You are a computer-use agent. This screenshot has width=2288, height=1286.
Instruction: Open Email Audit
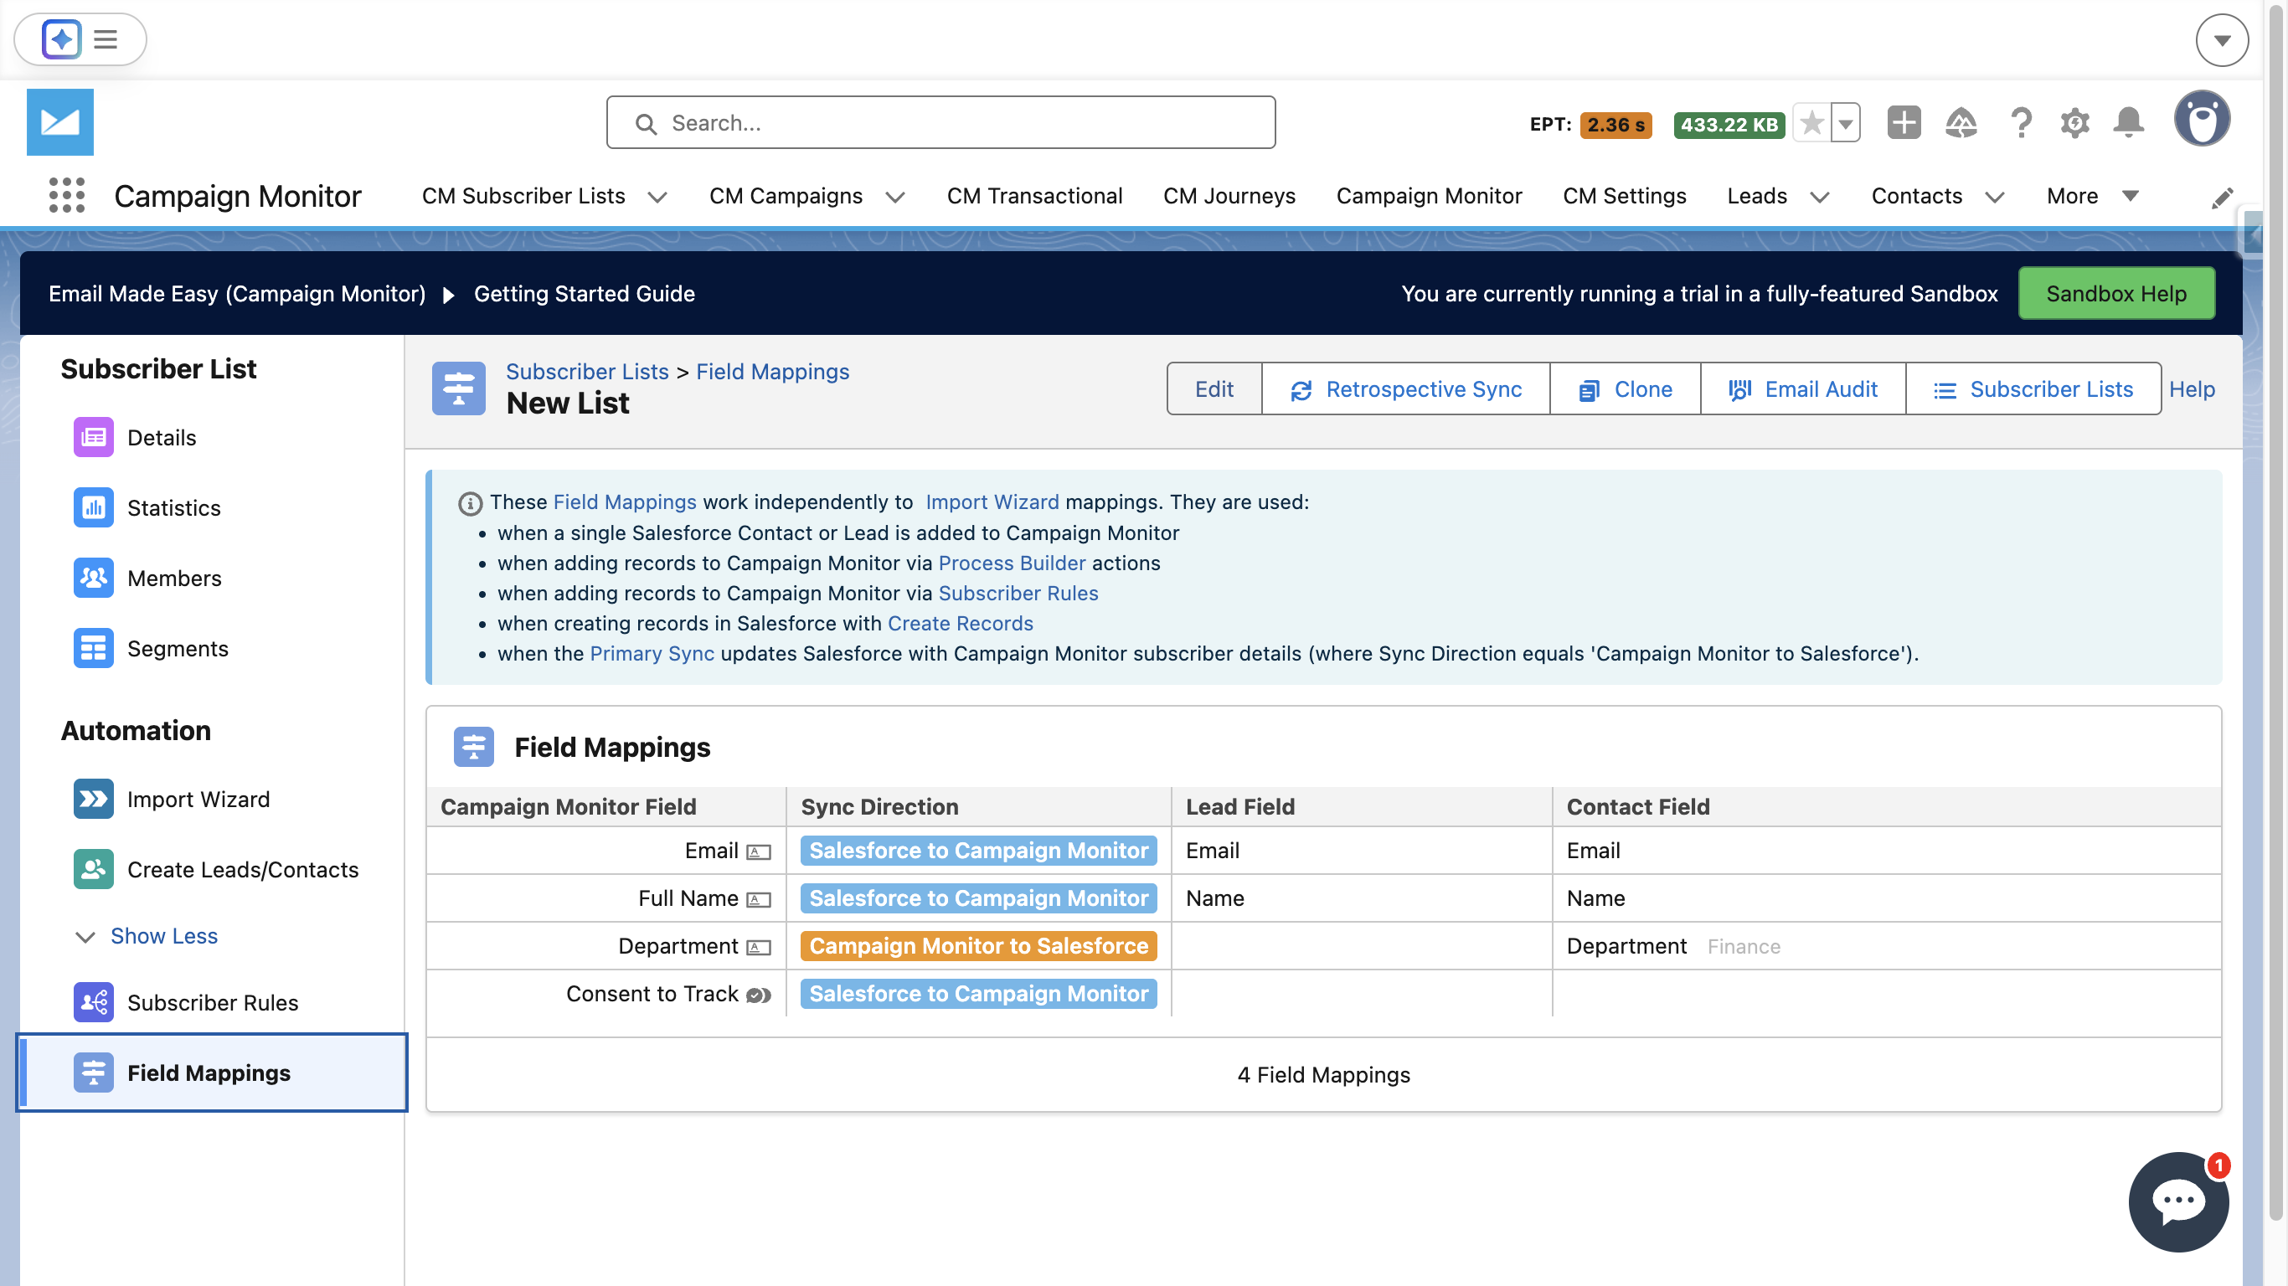coord(1802,388)
